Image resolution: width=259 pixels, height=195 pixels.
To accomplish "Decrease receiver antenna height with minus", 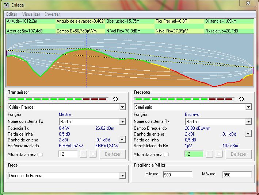I will point(210,154).
